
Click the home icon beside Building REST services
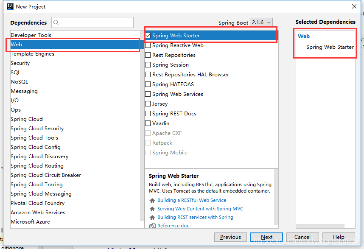click(x=152, y=218)
